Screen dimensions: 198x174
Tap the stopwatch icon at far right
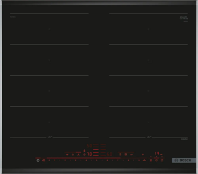click(x=162, y=160)
